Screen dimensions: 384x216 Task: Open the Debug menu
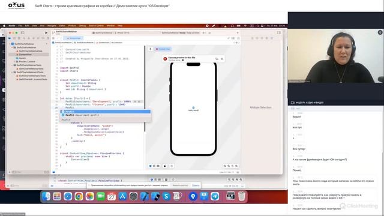click(x=83, y=26)
